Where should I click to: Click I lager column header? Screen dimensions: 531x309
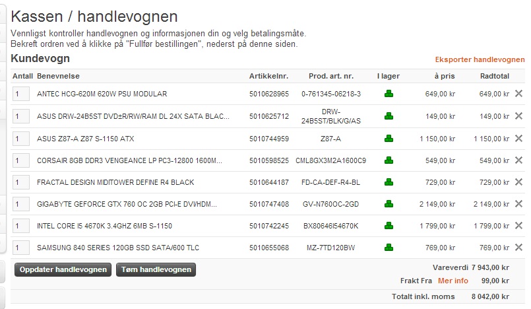pyautogui.click(x=389, y=76)
